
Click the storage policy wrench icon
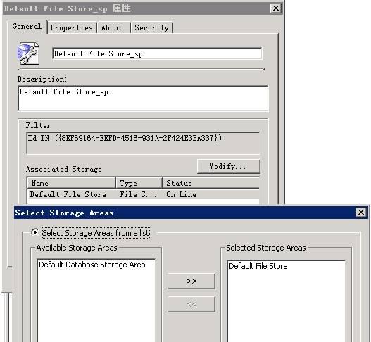[28, 53]
